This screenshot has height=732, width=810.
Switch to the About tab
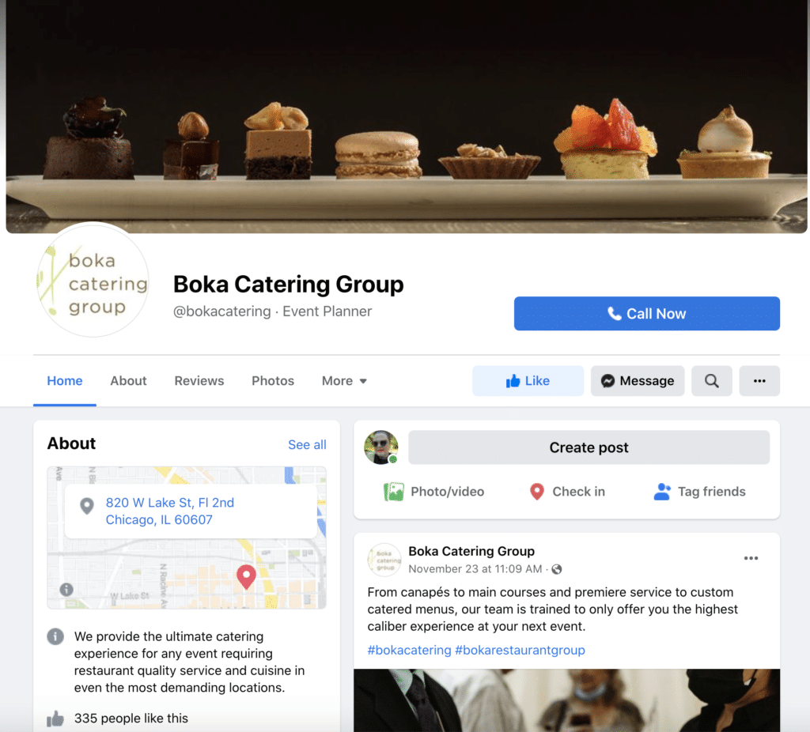point(128,381)
